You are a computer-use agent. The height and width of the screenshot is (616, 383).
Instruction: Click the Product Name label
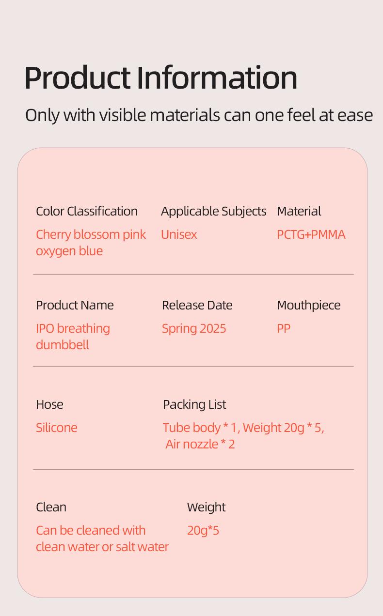[x=75, y=305]
